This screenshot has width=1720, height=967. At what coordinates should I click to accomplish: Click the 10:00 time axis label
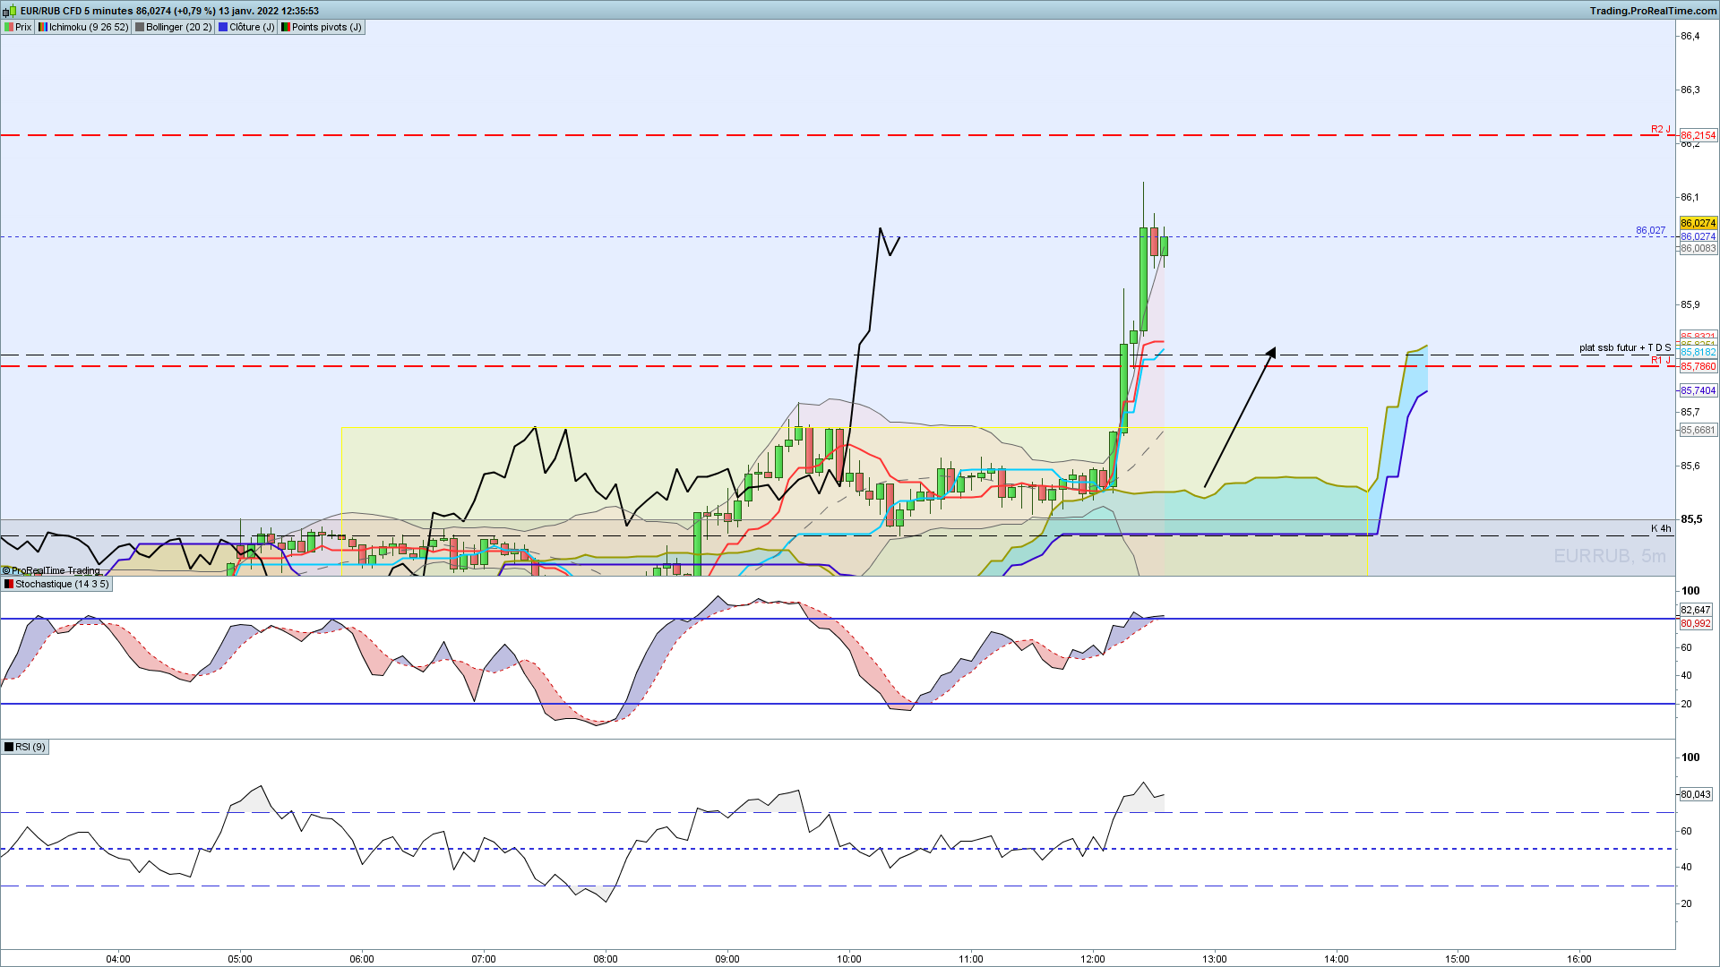click(849, 959)
